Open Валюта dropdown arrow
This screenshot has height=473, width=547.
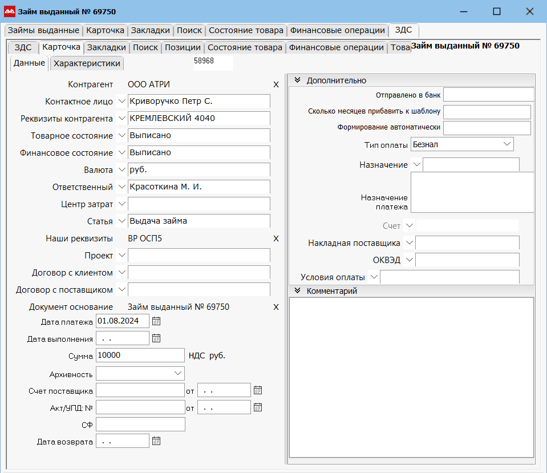pyautogui.click(x=121, y=169)
